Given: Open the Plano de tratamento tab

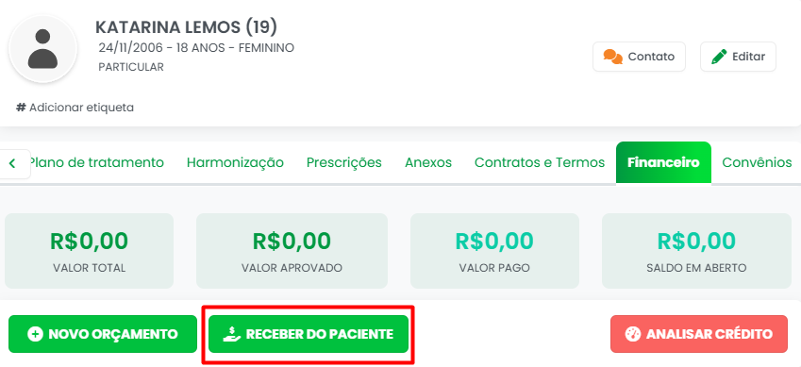Looking at the screenshot, I should (95, 162).
